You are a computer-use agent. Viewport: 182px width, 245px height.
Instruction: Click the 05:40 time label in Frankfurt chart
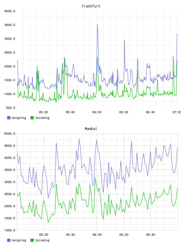[x=70, y=112]
